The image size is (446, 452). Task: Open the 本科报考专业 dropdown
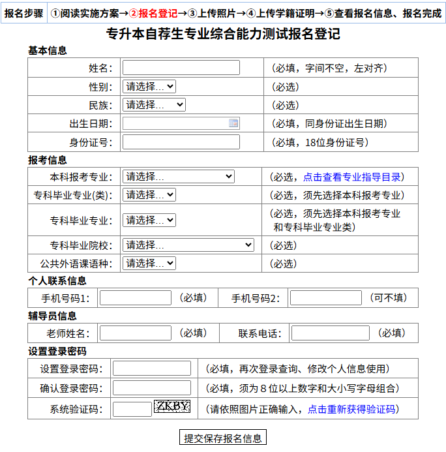(178, 177)
